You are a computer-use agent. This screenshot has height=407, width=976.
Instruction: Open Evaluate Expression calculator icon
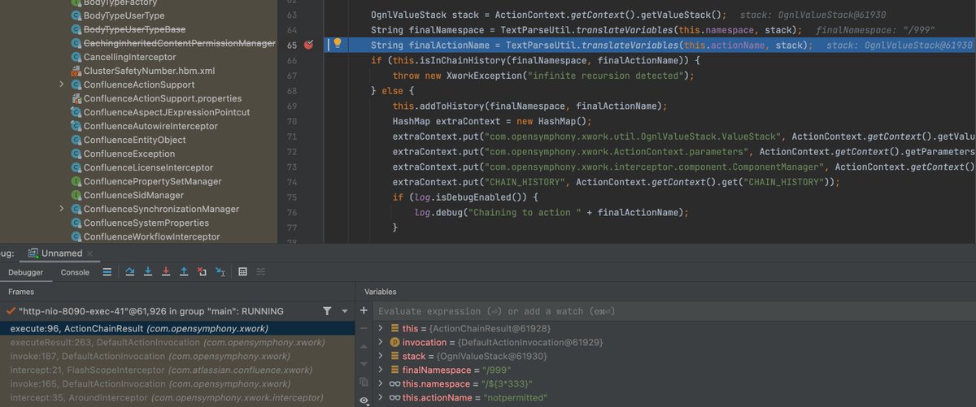(x=242, y=272)
